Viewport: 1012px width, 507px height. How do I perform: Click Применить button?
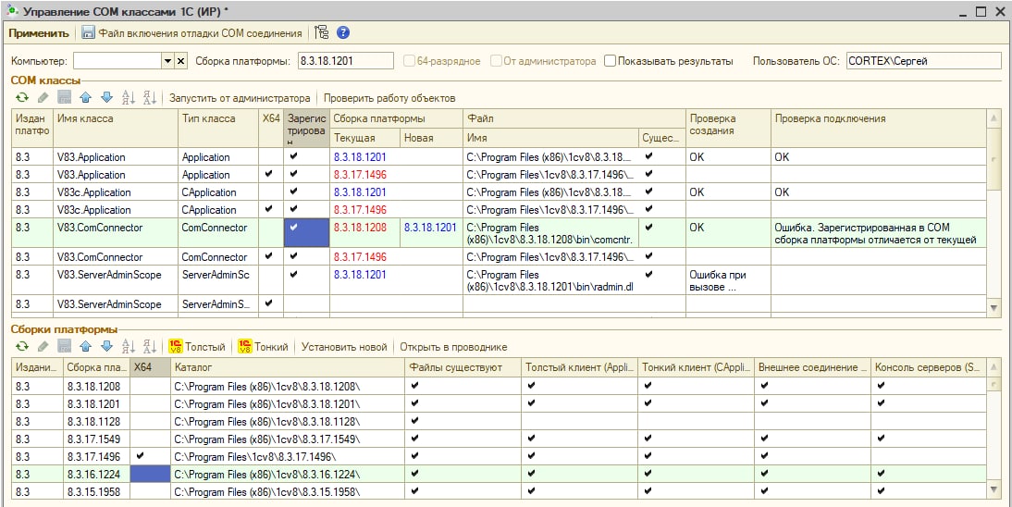coord(38,33)
